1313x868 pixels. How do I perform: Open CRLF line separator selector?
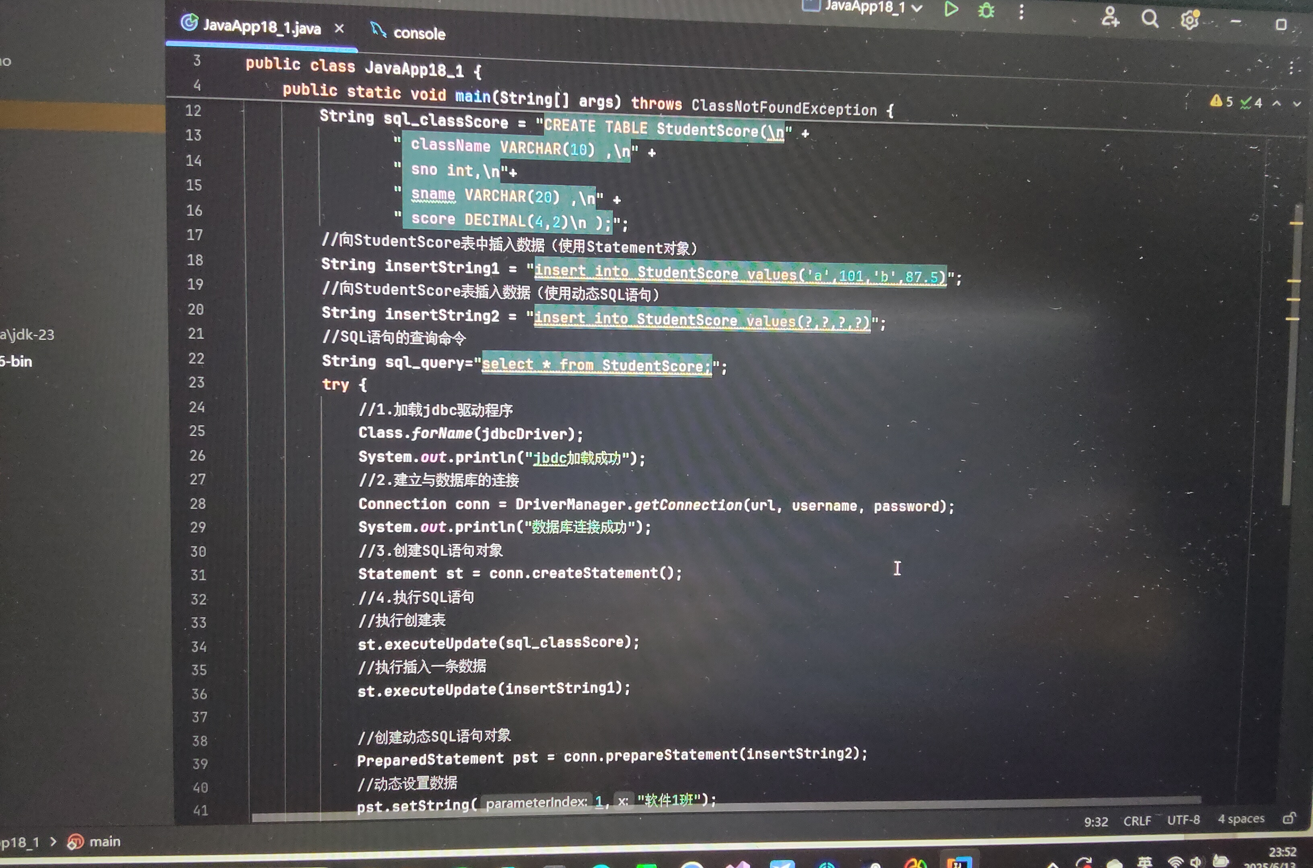pyautogui.click(x=1137, y=821)
